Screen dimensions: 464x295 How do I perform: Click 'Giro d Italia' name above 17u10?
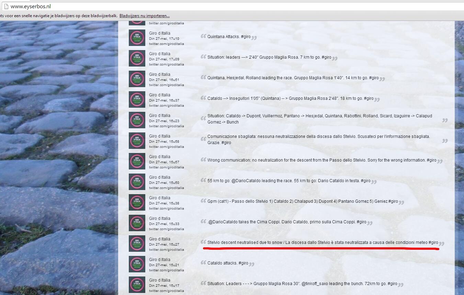160,33
